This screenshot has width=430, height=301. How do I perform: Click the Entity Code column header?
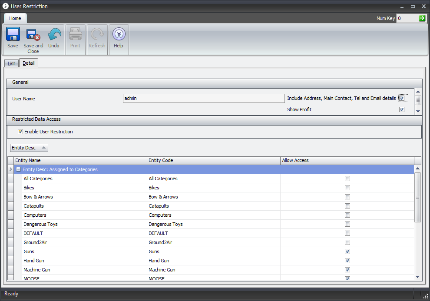pyautogui.click(x=214, y=160)
